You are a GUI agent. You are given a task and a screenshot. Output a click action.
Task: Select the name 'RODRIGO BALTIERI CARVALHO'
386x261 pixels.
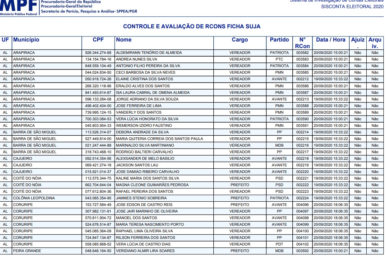click(144, 152)
